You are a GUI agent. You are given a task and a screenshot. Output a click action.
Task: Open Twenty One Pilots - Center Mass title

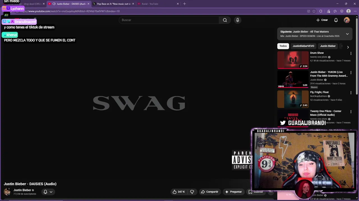326,113
